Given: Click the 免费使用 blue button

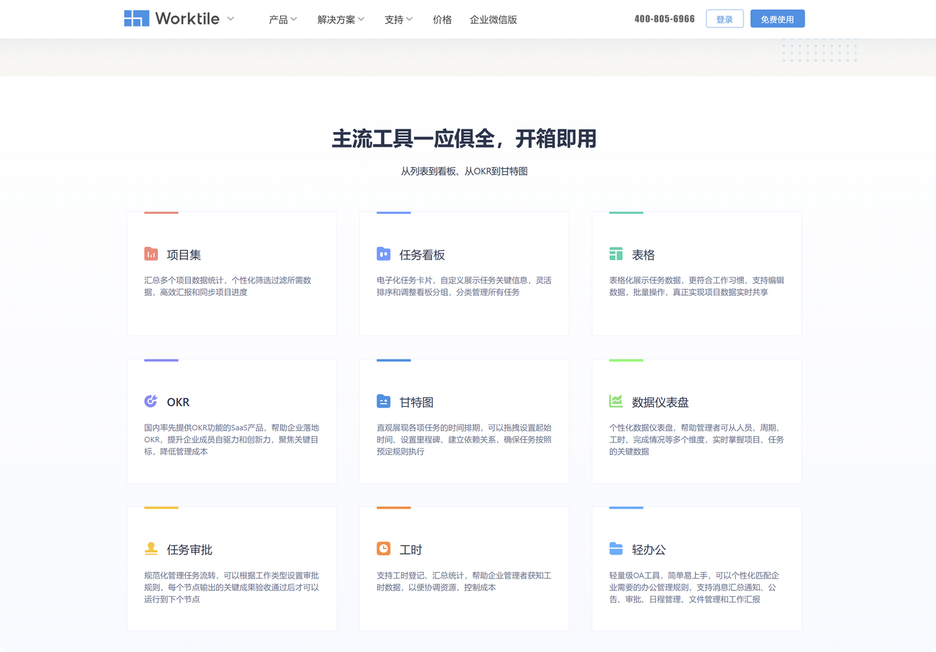Looking at the screenshot, I should (777, 19).
